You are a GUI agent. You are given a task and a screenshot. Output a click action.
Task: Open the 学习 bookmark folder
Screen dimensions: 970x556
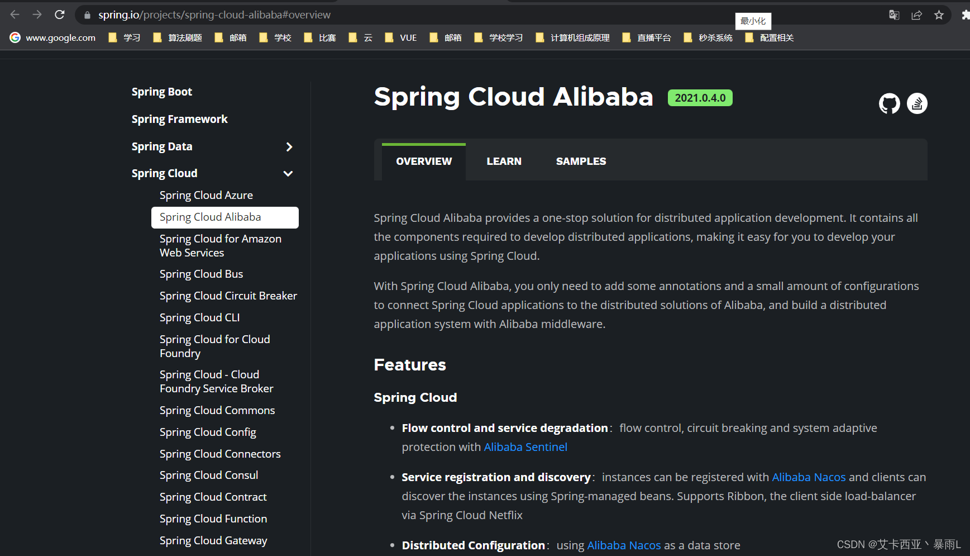tap(125, 37)
